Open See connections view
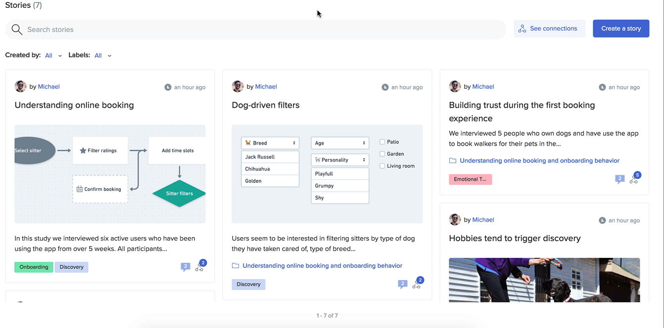 (x=549, y=29)
